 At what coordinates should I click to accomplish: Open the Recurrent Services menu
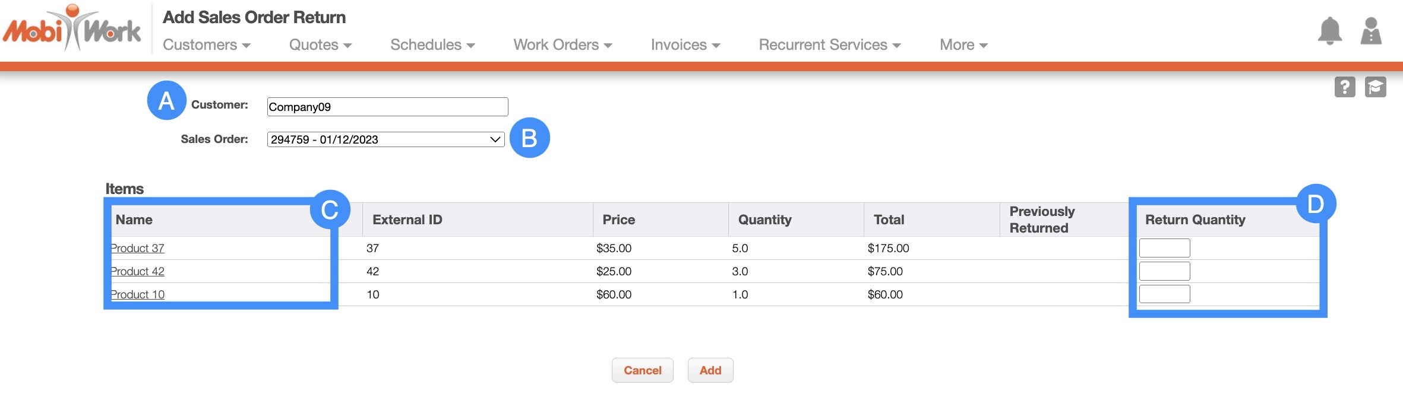(829, 45)
